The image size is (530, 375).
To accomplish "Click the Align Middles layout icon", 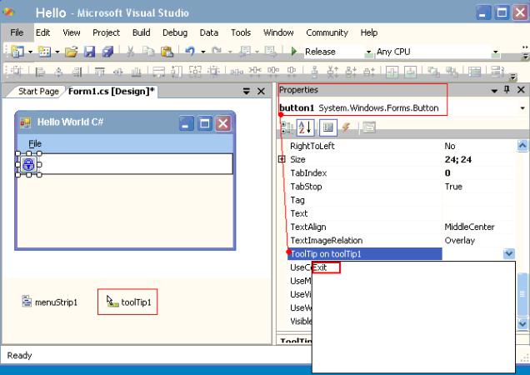I will [118, 72].
